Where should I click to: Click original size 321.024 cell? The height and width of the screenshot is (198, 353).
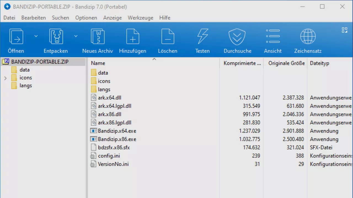pyautogui.click(x=295, y=147)
